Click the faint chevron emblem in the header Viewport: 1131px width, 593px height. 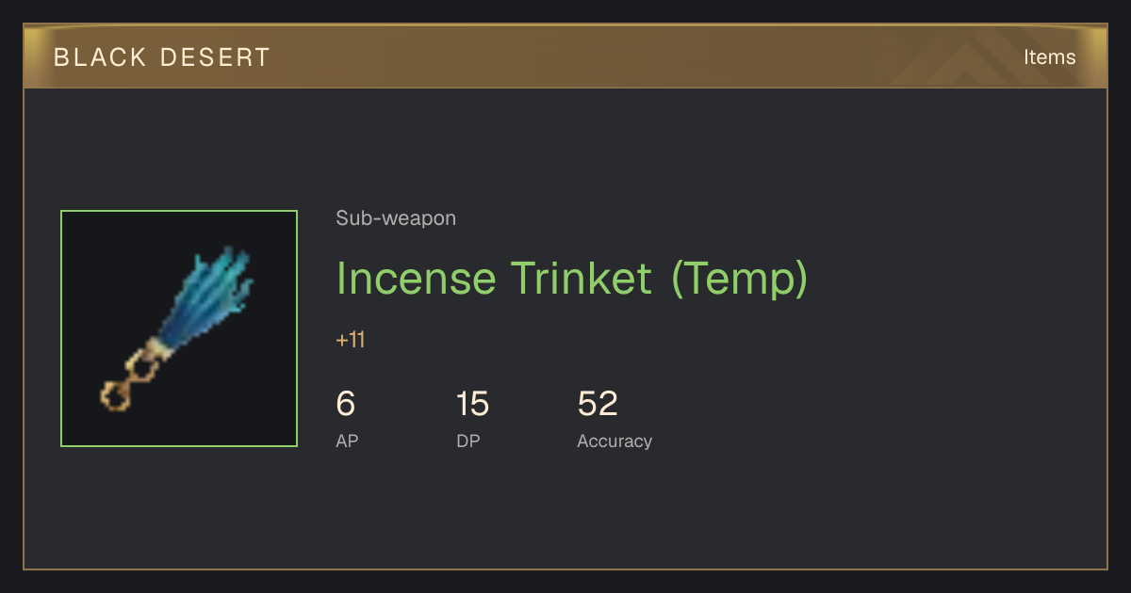click(980, 58)
